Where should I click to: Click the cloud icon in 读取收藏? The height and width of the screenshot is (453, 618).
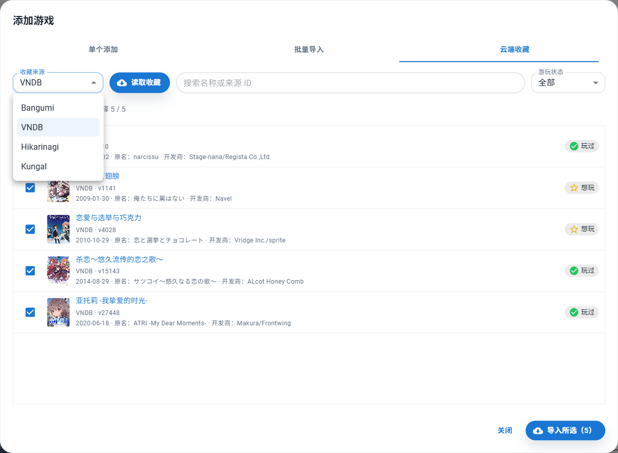[122, 83]
